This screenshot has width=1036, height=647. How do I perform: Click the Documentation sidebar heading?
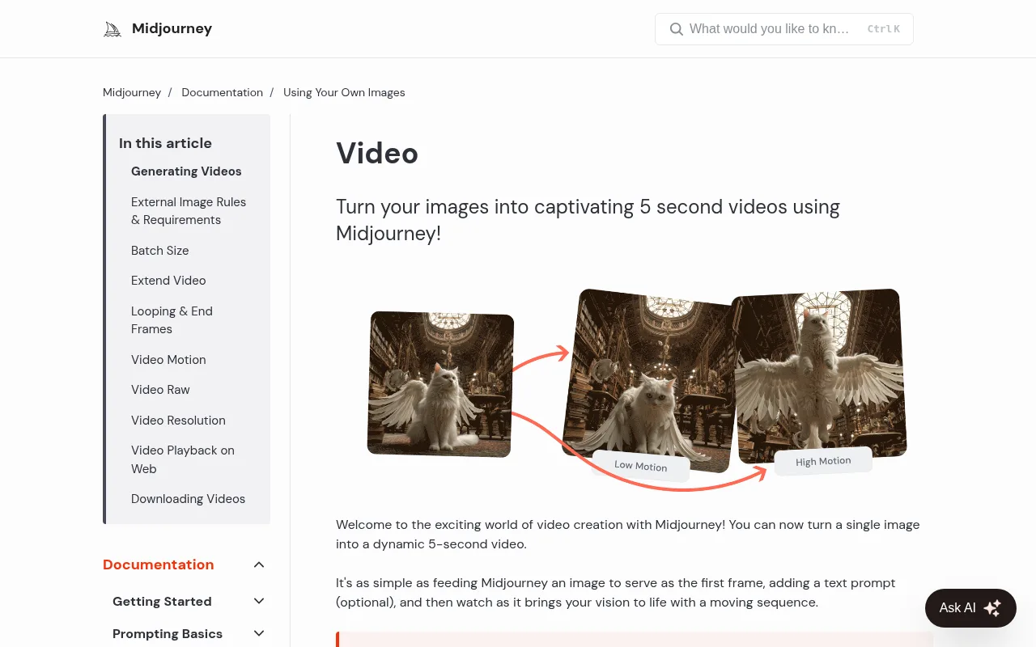(159, 565)
